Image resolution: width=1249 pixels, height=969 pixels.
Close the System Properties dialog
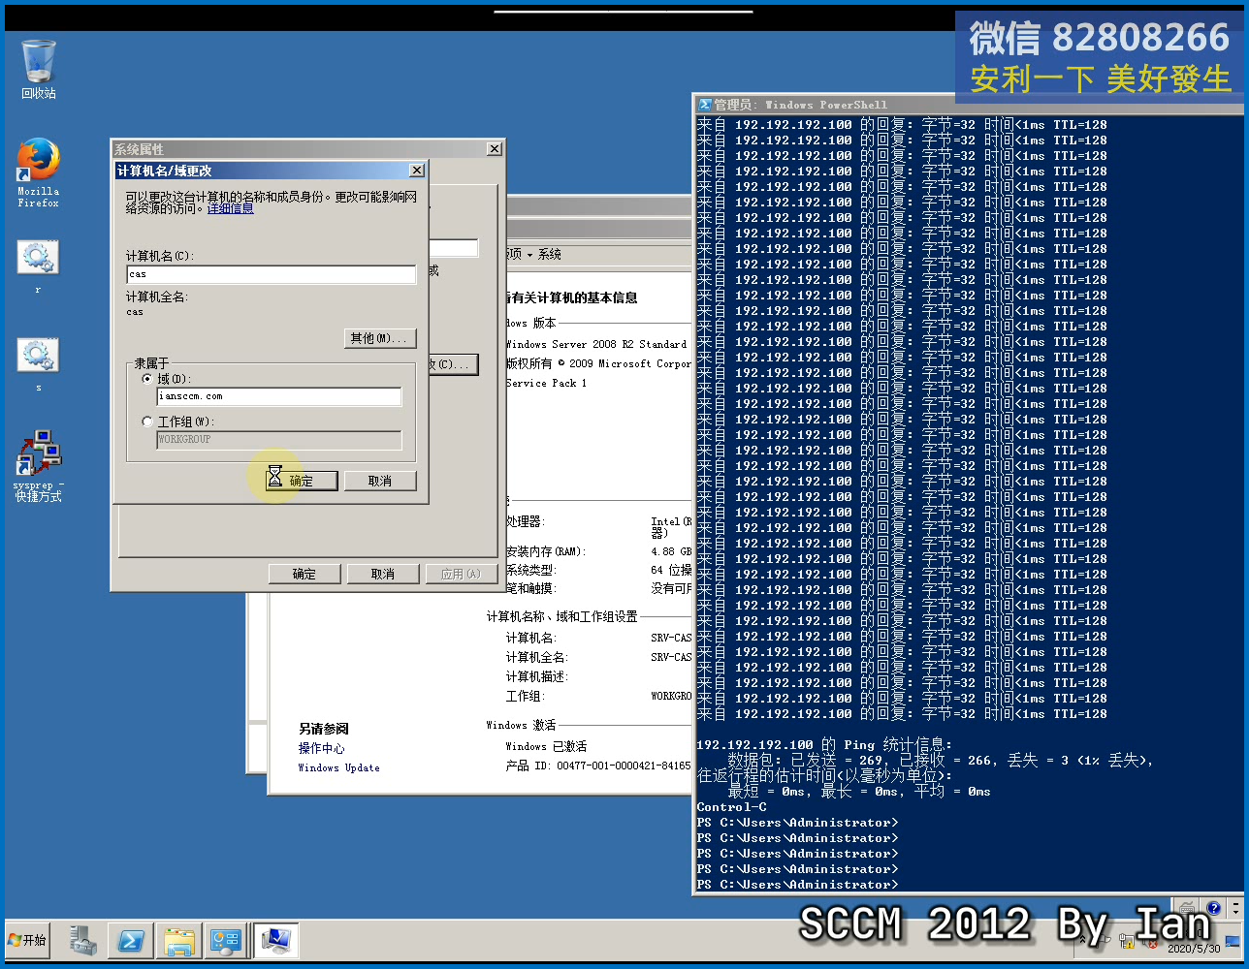(495, 148)
